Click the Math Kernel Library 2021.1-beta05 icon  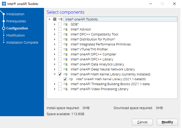[x=70, y=79]
